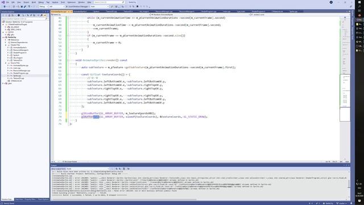
Task: Open the Tools menu
Action: point(63,2)
